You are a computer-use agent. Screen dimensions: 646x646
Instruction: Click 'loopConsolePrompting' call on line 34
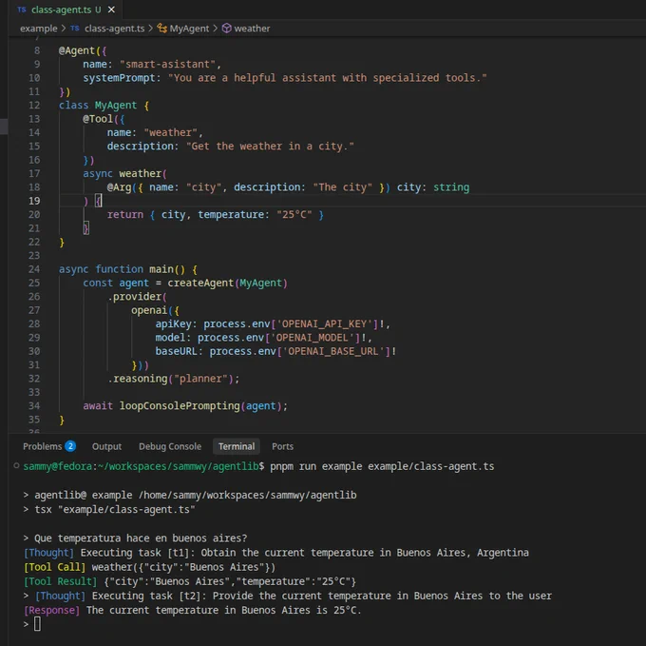pos(180,406)
